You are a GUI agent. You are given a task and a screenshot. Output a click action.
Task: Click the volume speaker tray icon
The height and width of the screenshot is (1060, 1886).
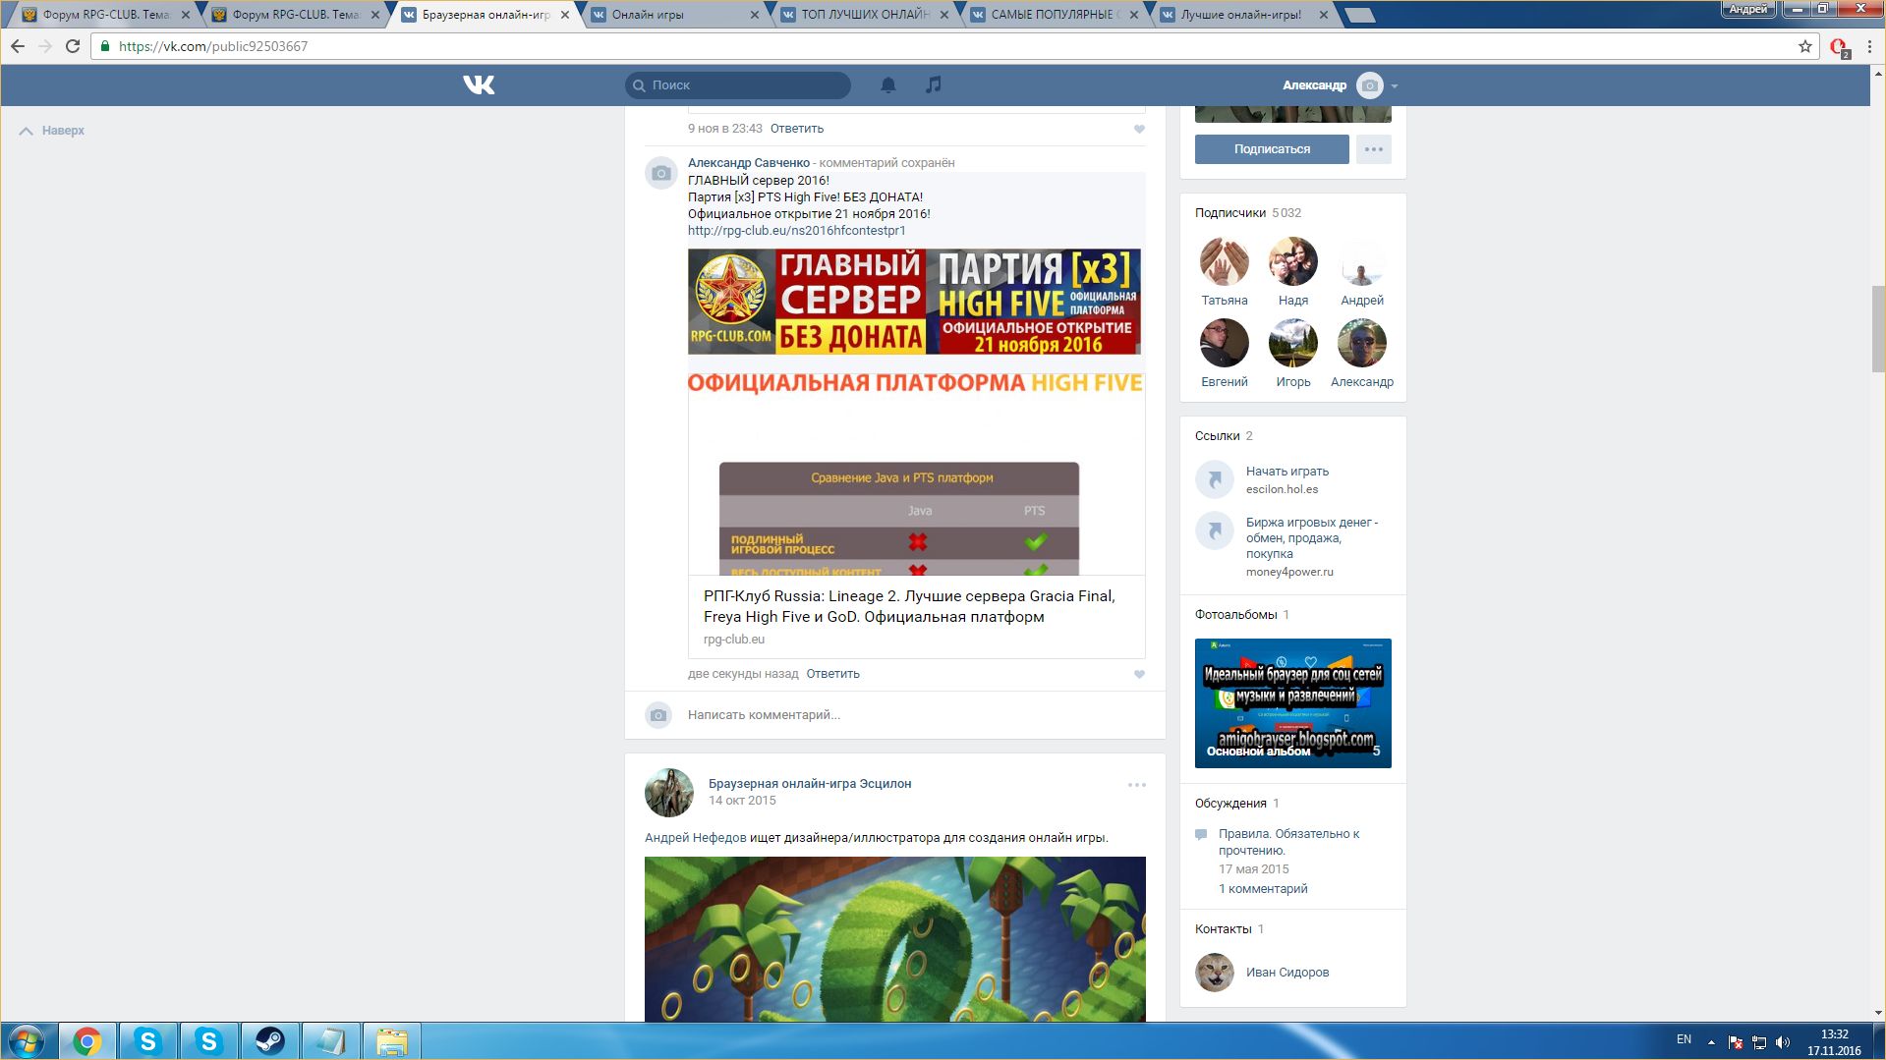(x=1783, y=1042)
